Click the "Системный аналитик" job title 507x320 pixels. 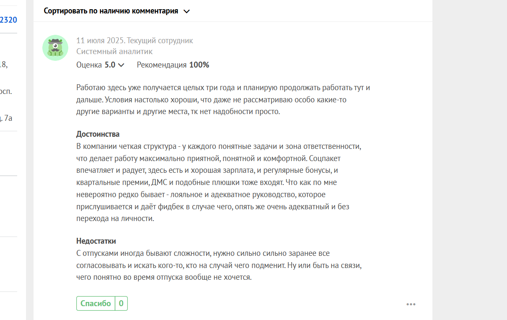114,52
